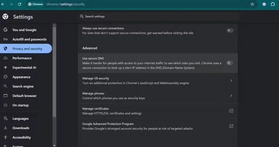
Task: Click the Chrome logo beside Settings title
Action: point(5,16)
